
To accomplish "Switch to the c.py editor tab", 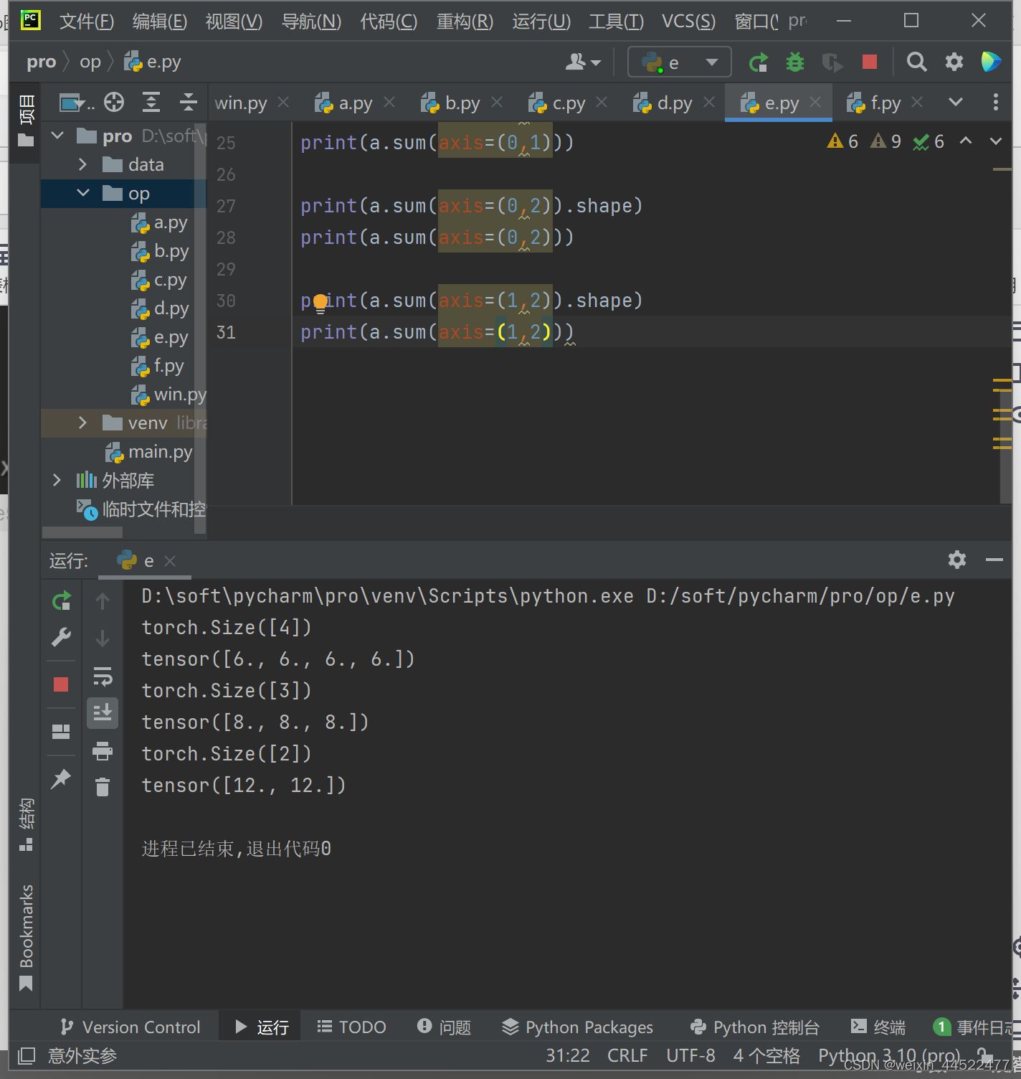I will tap(558, 103).
